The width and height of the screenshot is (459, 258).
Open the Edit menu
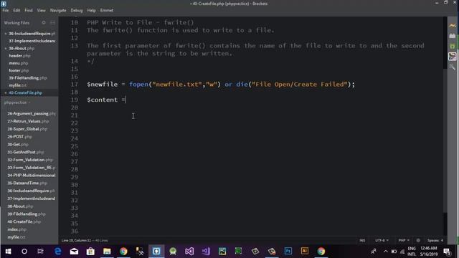pyautogui.click(x=16, y=10)
